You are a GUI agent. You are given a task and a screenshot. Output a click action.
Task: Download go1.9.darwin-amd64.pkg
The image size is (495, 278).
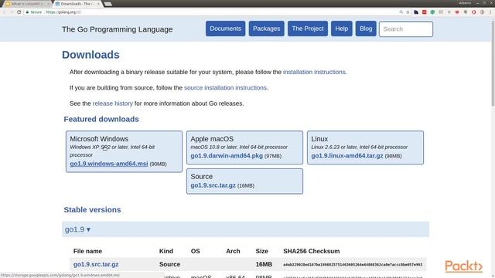click(227, 156)
